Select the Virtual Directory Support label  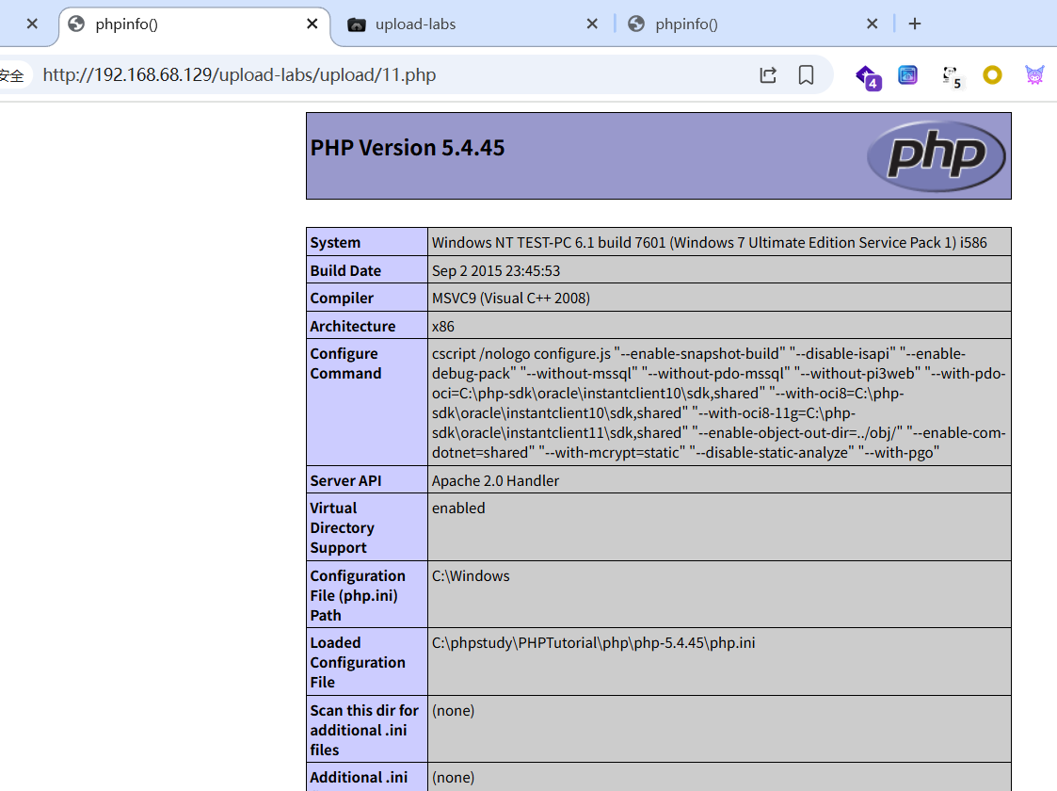point(342,528)
